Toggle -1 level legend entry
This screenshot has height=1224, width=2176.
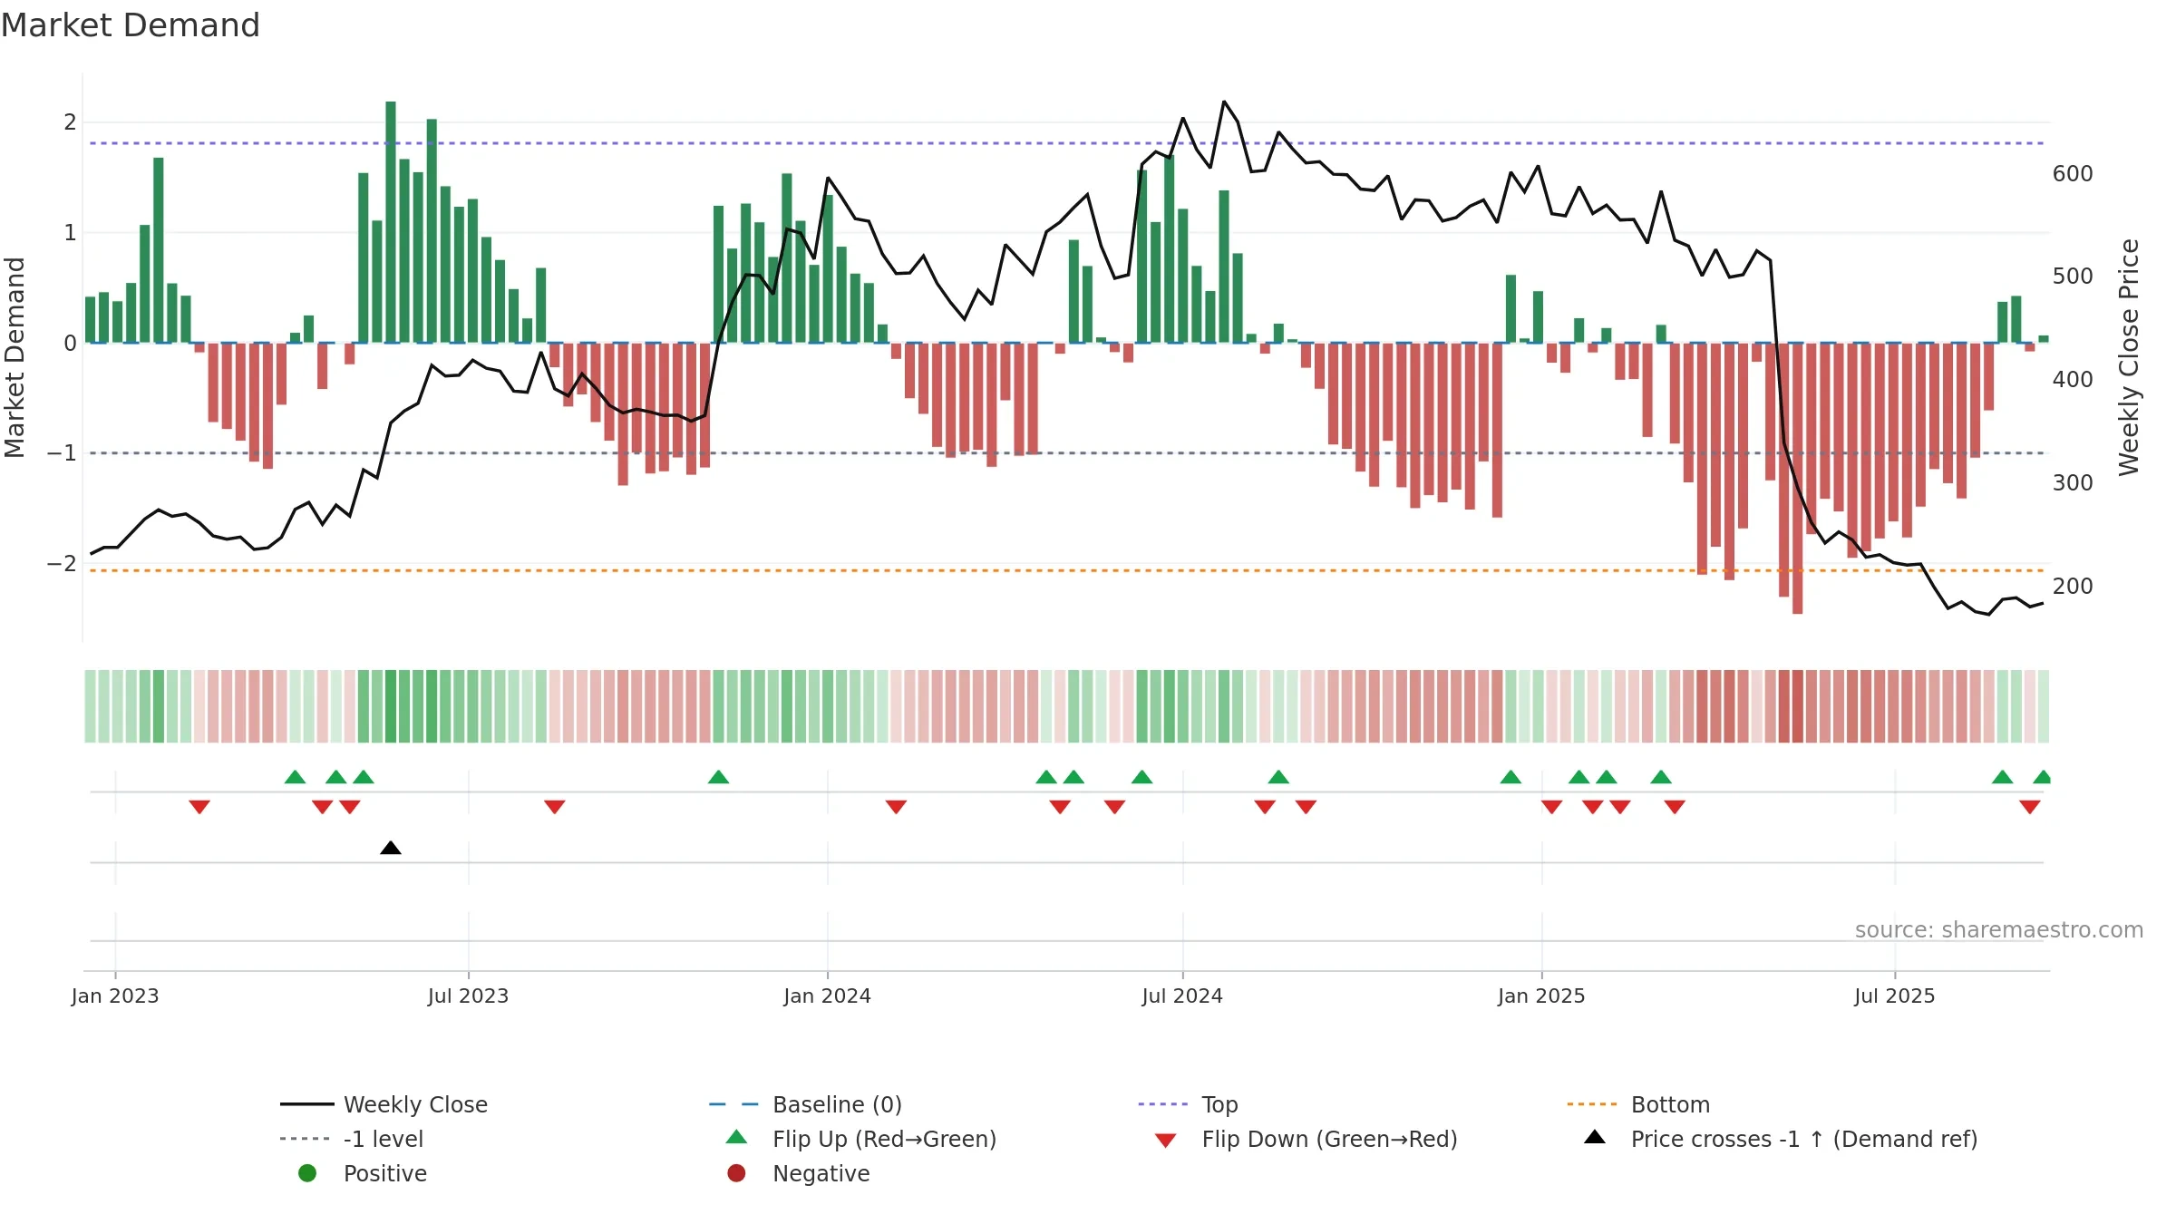point(352,1139)
